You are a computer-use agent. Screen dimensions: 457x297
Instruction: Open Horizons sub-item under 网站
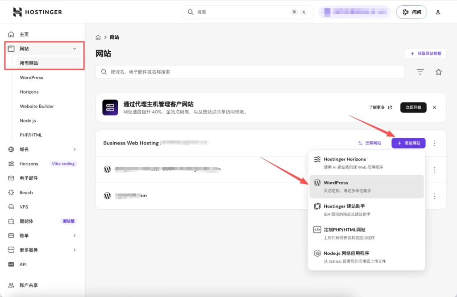tap(29, 92)
